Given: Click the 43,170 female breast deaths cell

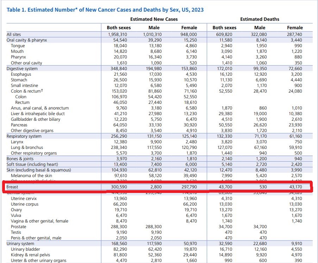Looking at the screenshot, I should [295, 187].
